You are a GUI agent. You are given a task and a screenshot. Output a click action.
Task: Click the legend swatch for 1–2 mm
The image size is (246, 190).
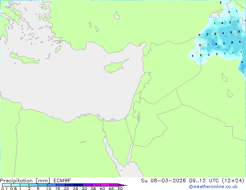[x=24, y=185]
